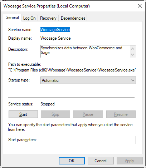Image resolution: width=146 pixels, height=168 pixels.
Task: Switch to the General tab
Action: pos(12,18)
